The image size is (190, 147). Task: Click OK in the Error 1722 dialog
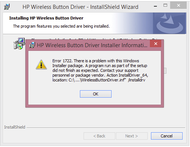[96, 94]
